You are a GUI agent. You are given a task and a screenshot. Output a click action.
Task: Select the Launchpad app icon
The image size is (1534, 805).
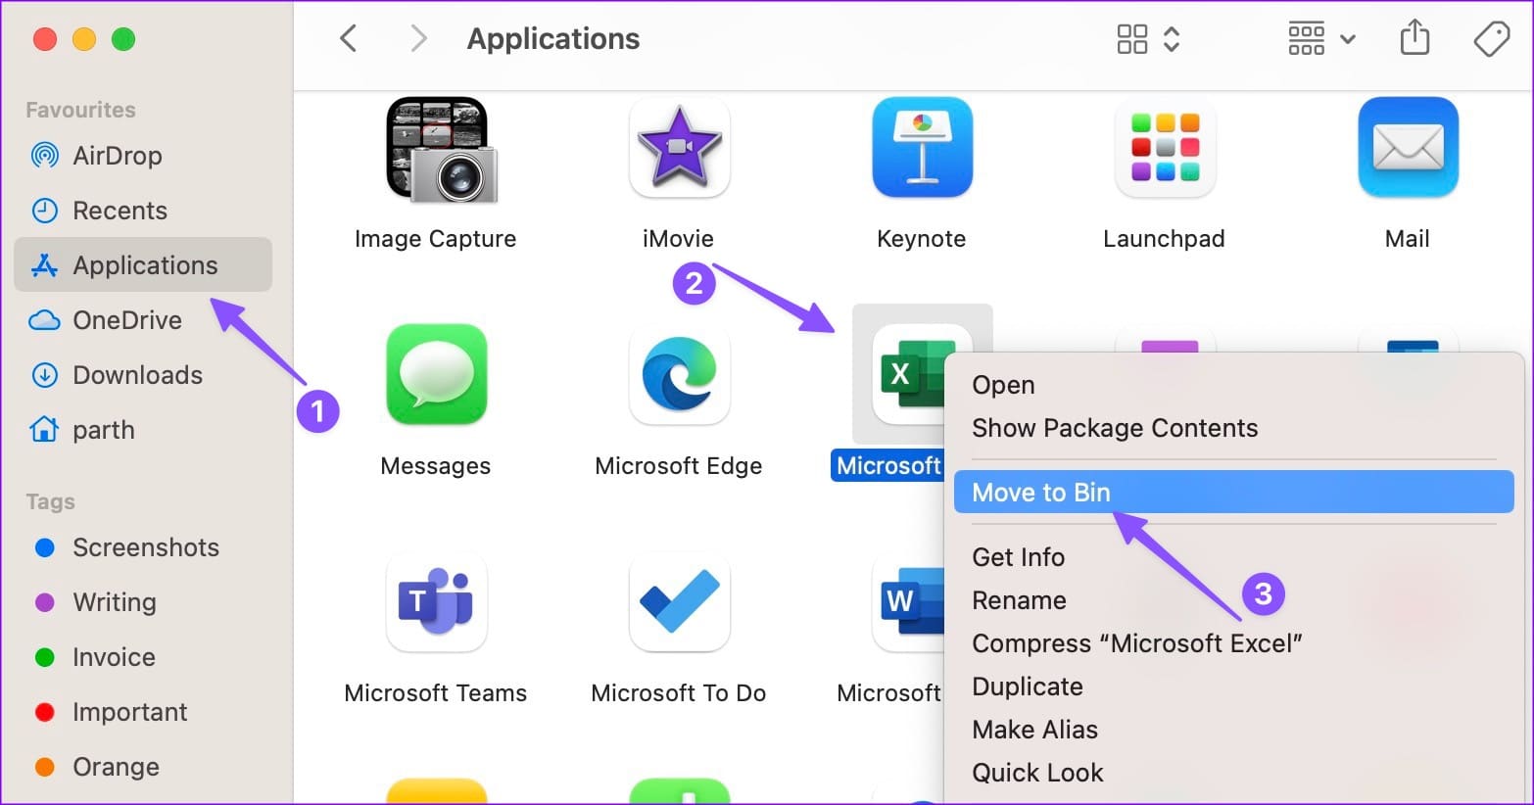point(1165,147)
